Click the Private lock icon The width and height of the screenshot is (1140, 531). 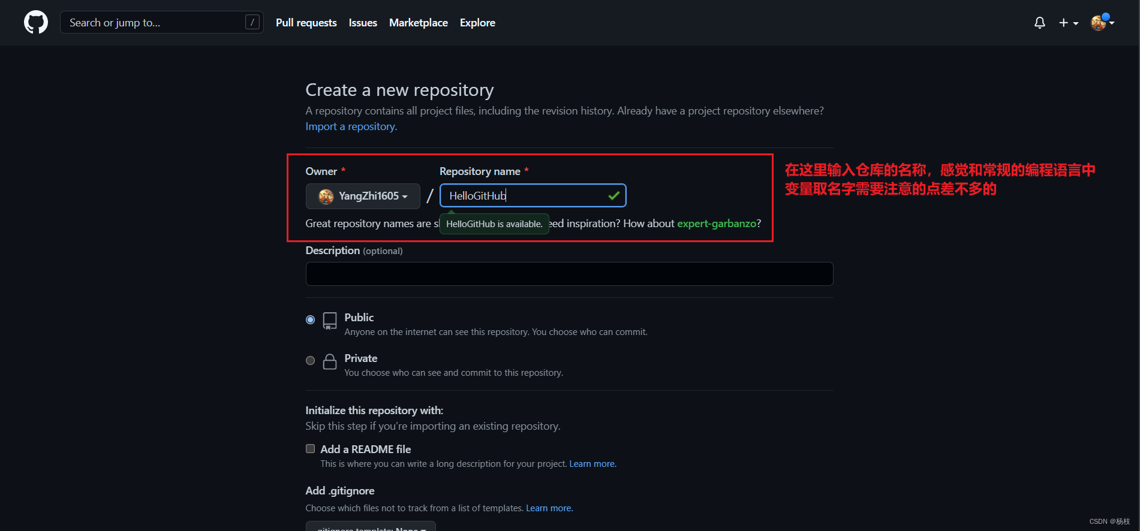click(330, 361)
